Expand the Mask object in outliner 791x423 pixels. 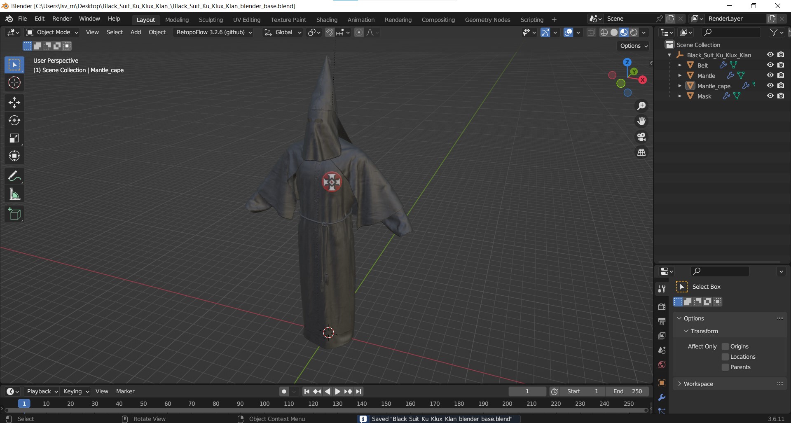tap(680, 96)
